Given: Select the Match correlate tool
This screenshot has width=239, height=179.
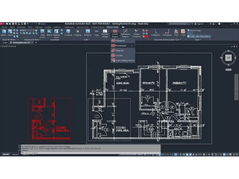Looking at the screenshot, I should 49,32.
